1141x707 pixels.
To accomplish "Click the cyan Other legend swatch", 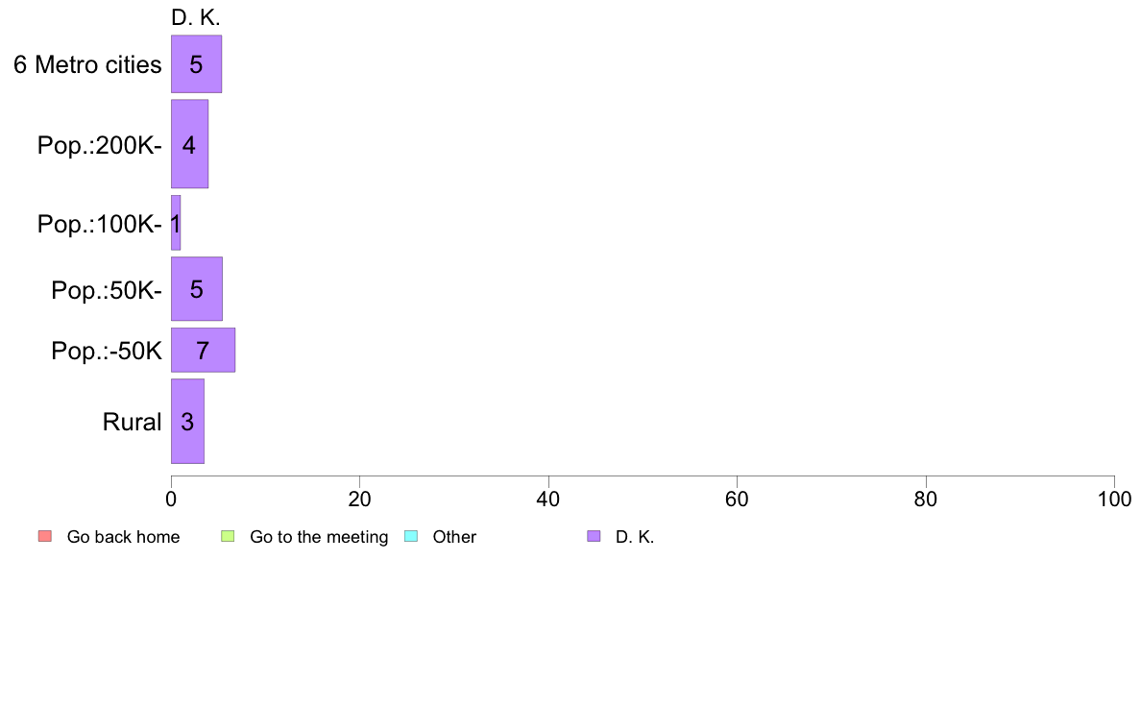I will 411,537.
